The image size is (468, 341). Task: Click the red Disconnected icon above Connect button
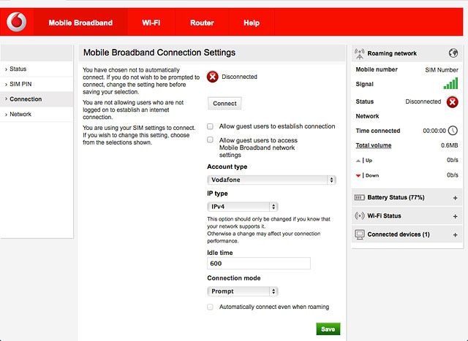click(213, 77)
